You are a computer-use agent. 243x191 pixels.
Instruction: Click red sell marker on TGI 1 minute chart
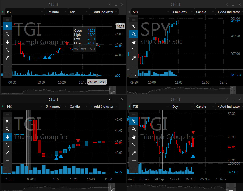[67, 44]
